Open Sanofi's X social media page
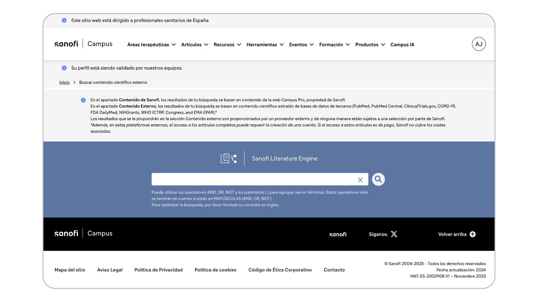538x302 pixels. coord(394,234)
